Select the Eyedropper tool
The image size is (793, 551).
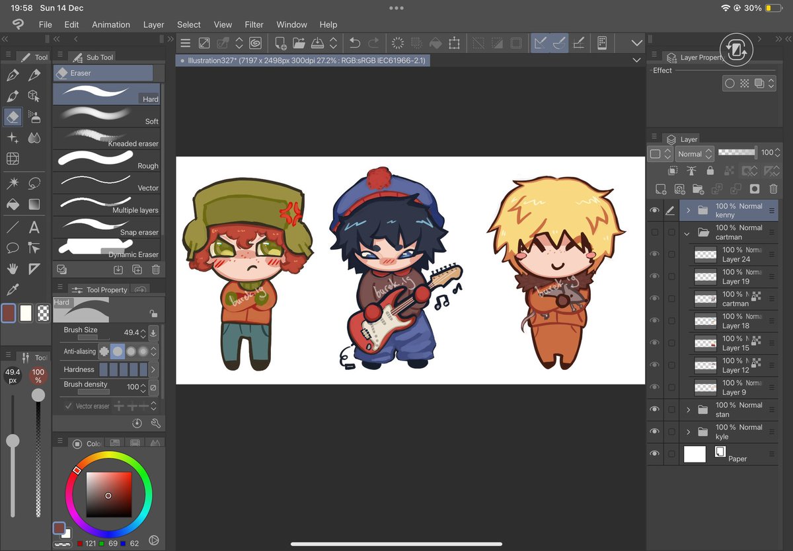point(13,289)
